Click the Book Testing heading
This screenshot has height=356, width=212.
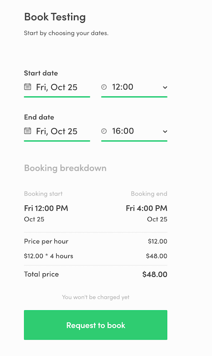pos(55,17)
